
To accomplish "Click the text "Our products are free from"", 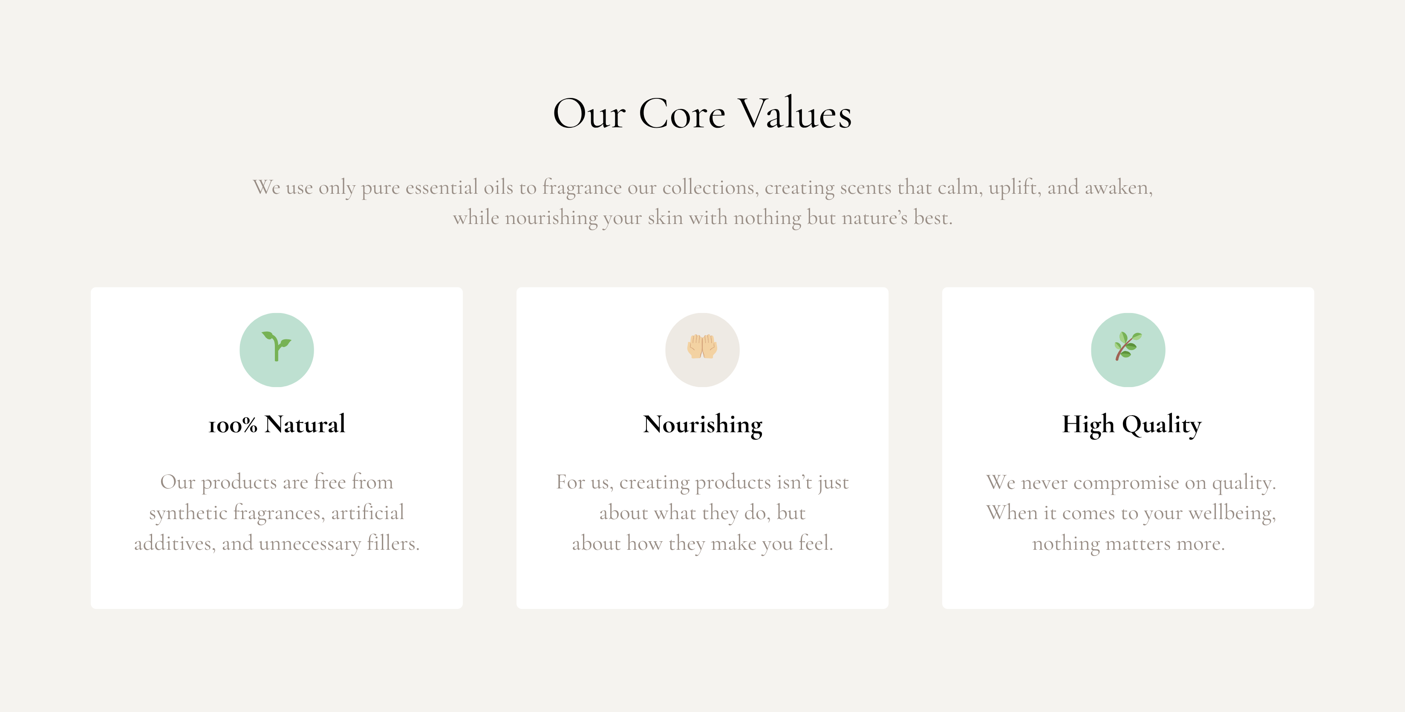I will tap(277, 482).
